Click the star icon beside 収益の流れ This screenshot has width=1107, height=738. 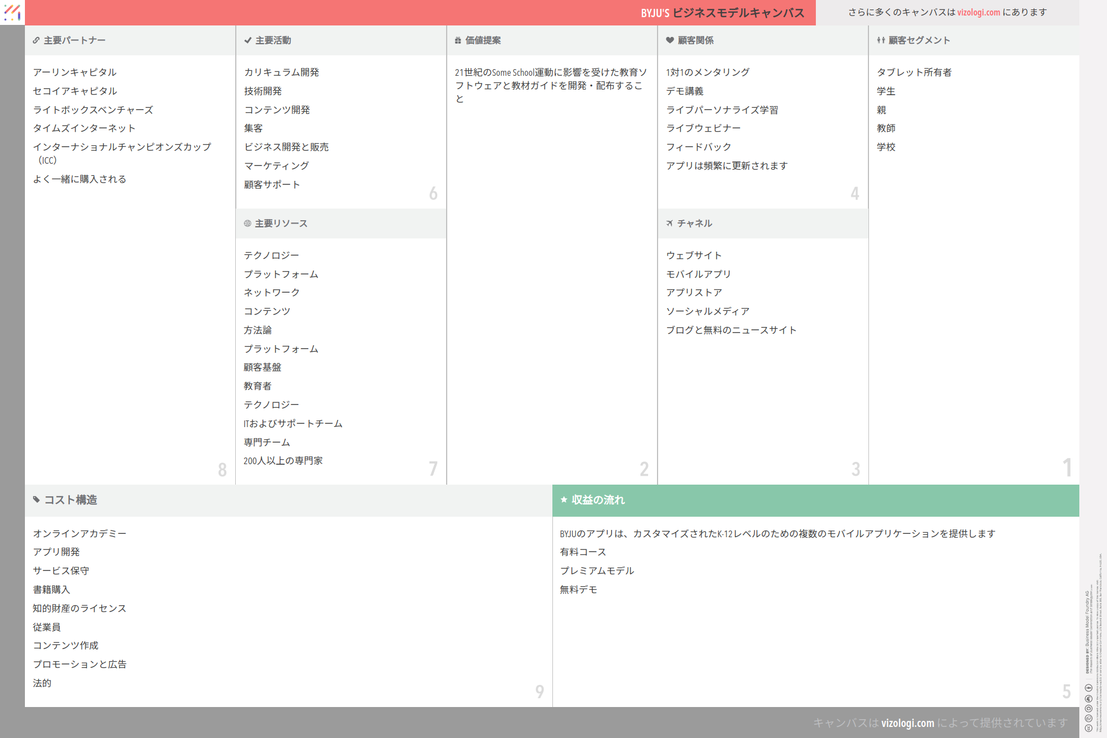pyautogui.click(x=563, y=500)
